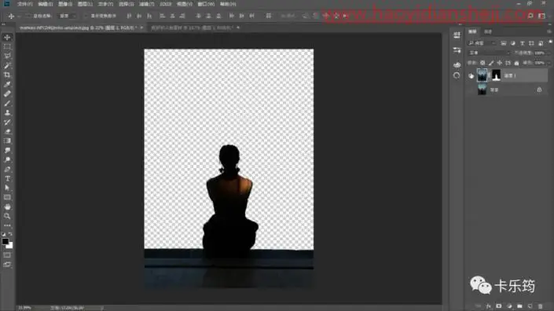Create a new group folder
Screen dimensions: 554x311
(x=519, y=306)
